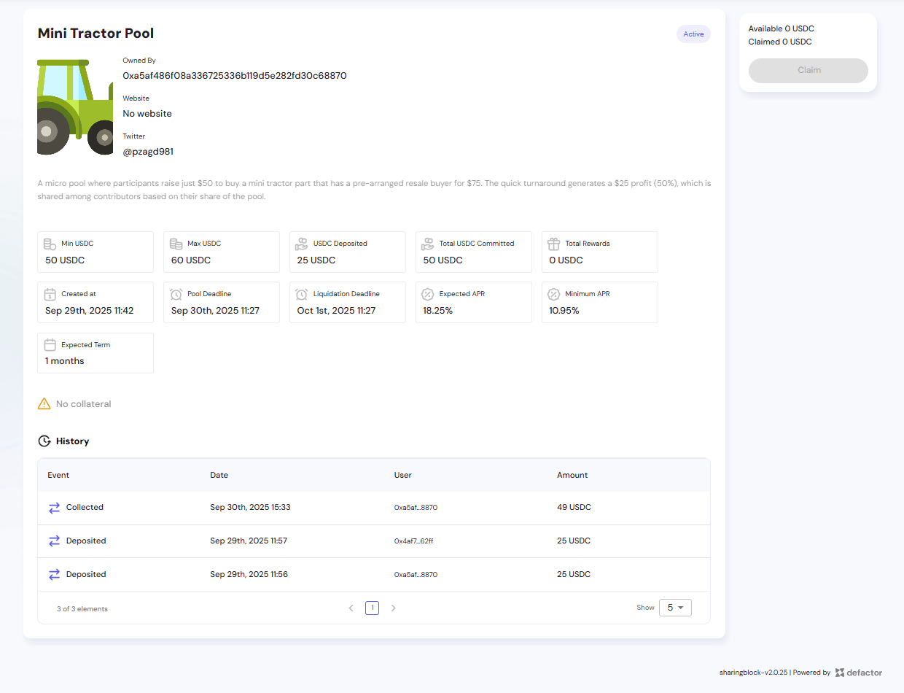This screenshot has width=904, height=693.
Task: Go to the previous history page arrow
Action: tap(351, 608)
